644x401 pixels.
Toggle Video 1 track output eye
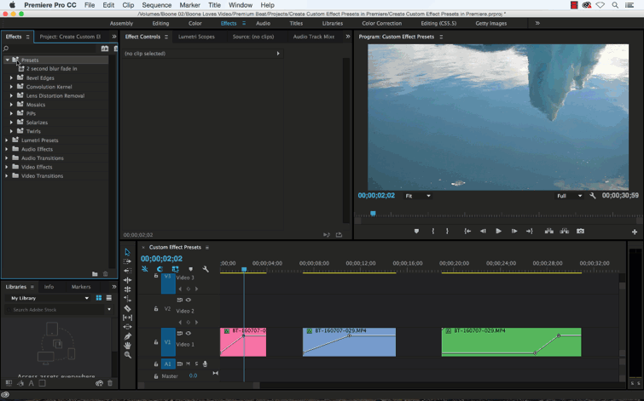click(x=189, y=333)
